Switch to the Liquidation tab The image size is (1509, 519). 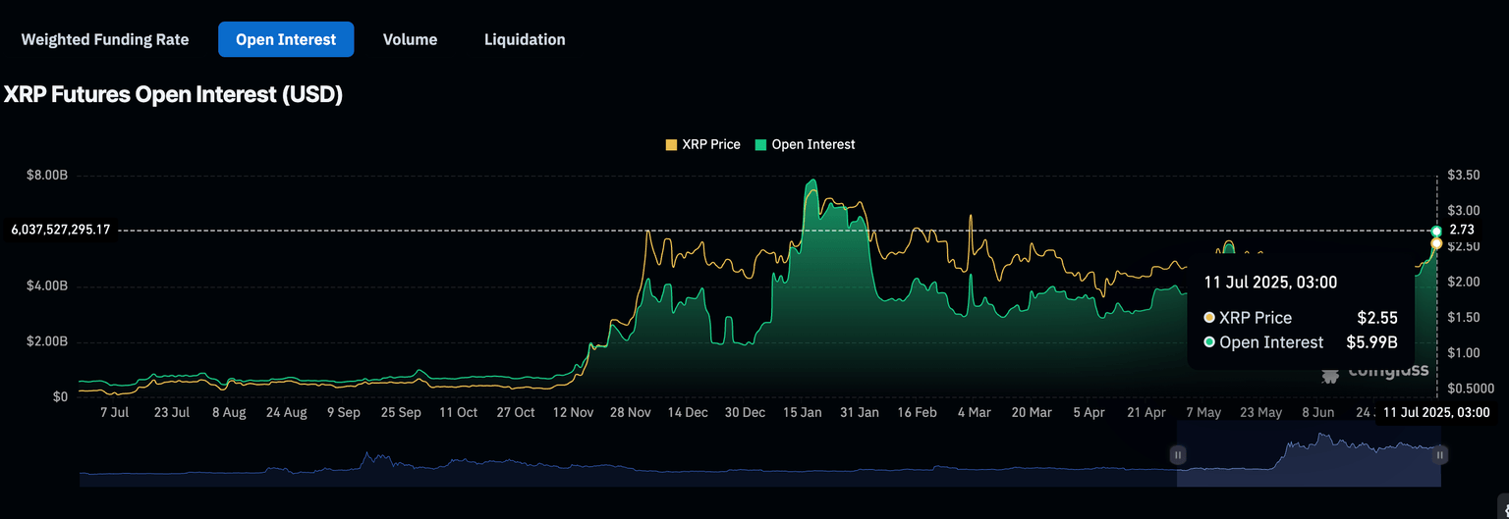coord(525,39)
